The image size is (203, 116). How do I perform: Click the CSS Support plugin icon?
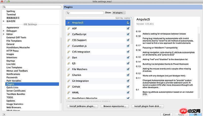69,40
